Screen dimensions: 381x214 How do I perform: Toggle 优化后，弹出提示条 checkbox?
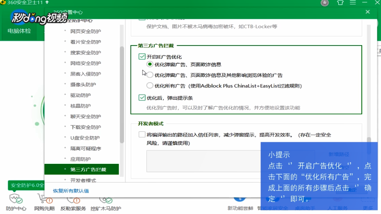pos(142,98)
